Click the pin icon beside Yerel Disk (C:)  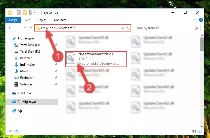(56, 45)
